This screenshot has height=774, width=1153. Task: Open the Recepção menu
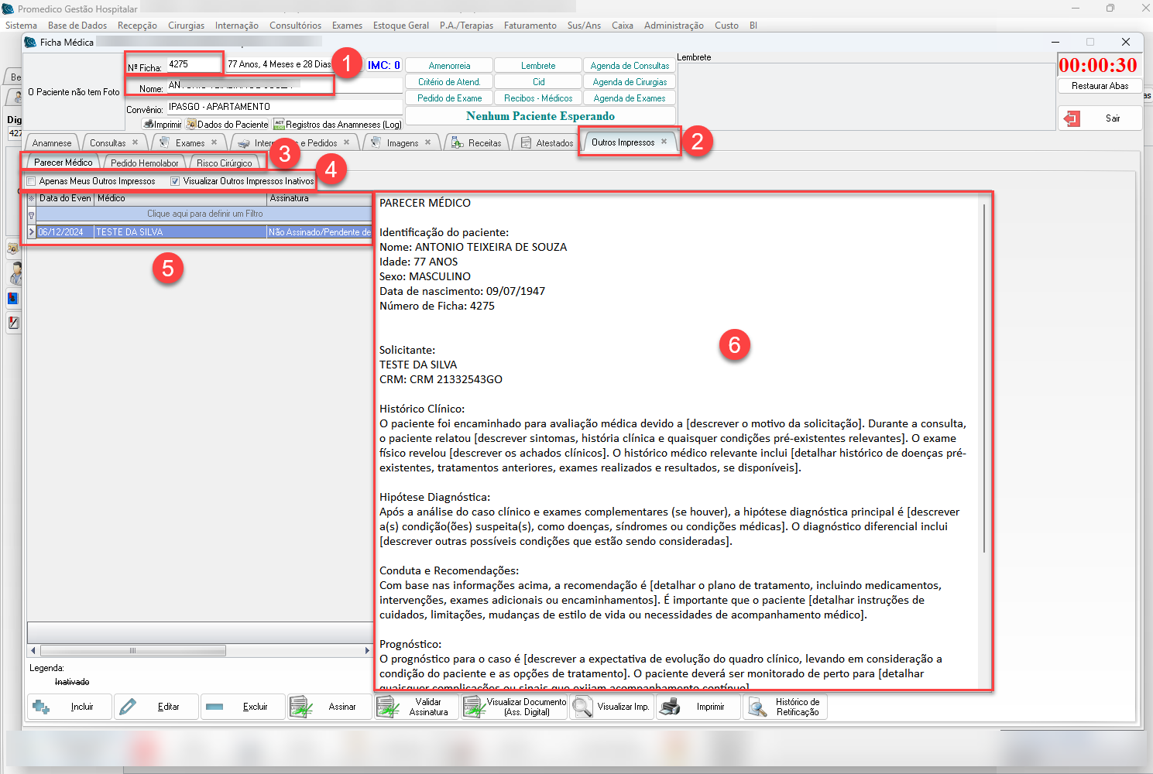[137, 26]
